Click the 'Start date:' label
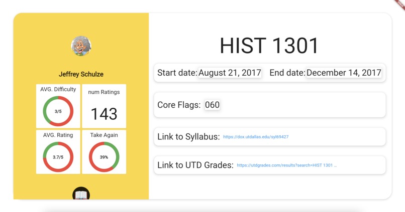The height and width of the screenshot is (212, 405). pos(177,73)
